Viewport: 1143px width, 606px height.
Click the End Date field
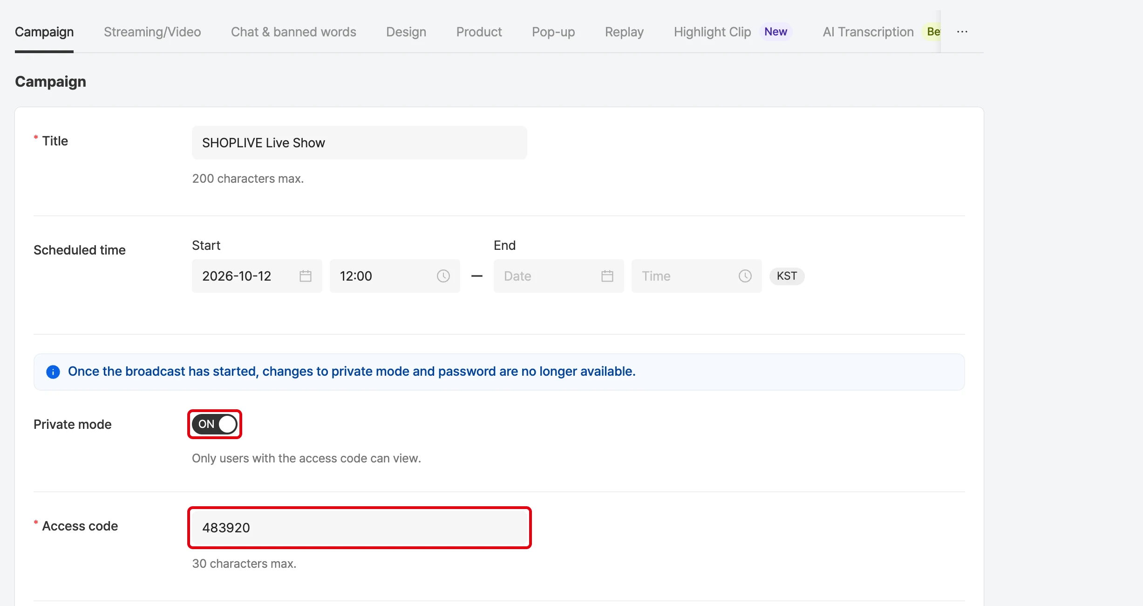559,276
